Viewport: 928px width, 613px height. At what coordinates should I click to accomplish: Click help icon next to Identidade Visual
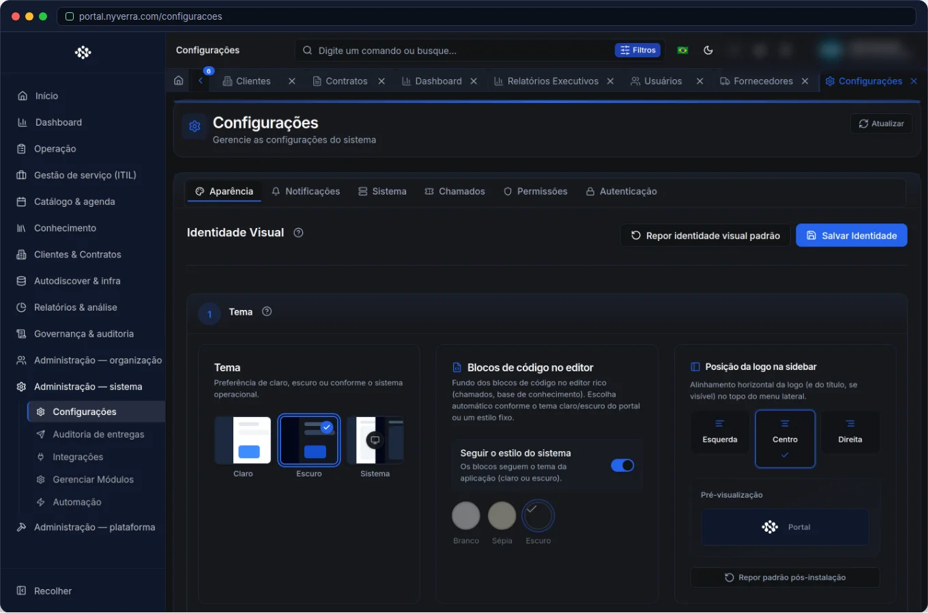pyautogui.click(x=298, y=233)
